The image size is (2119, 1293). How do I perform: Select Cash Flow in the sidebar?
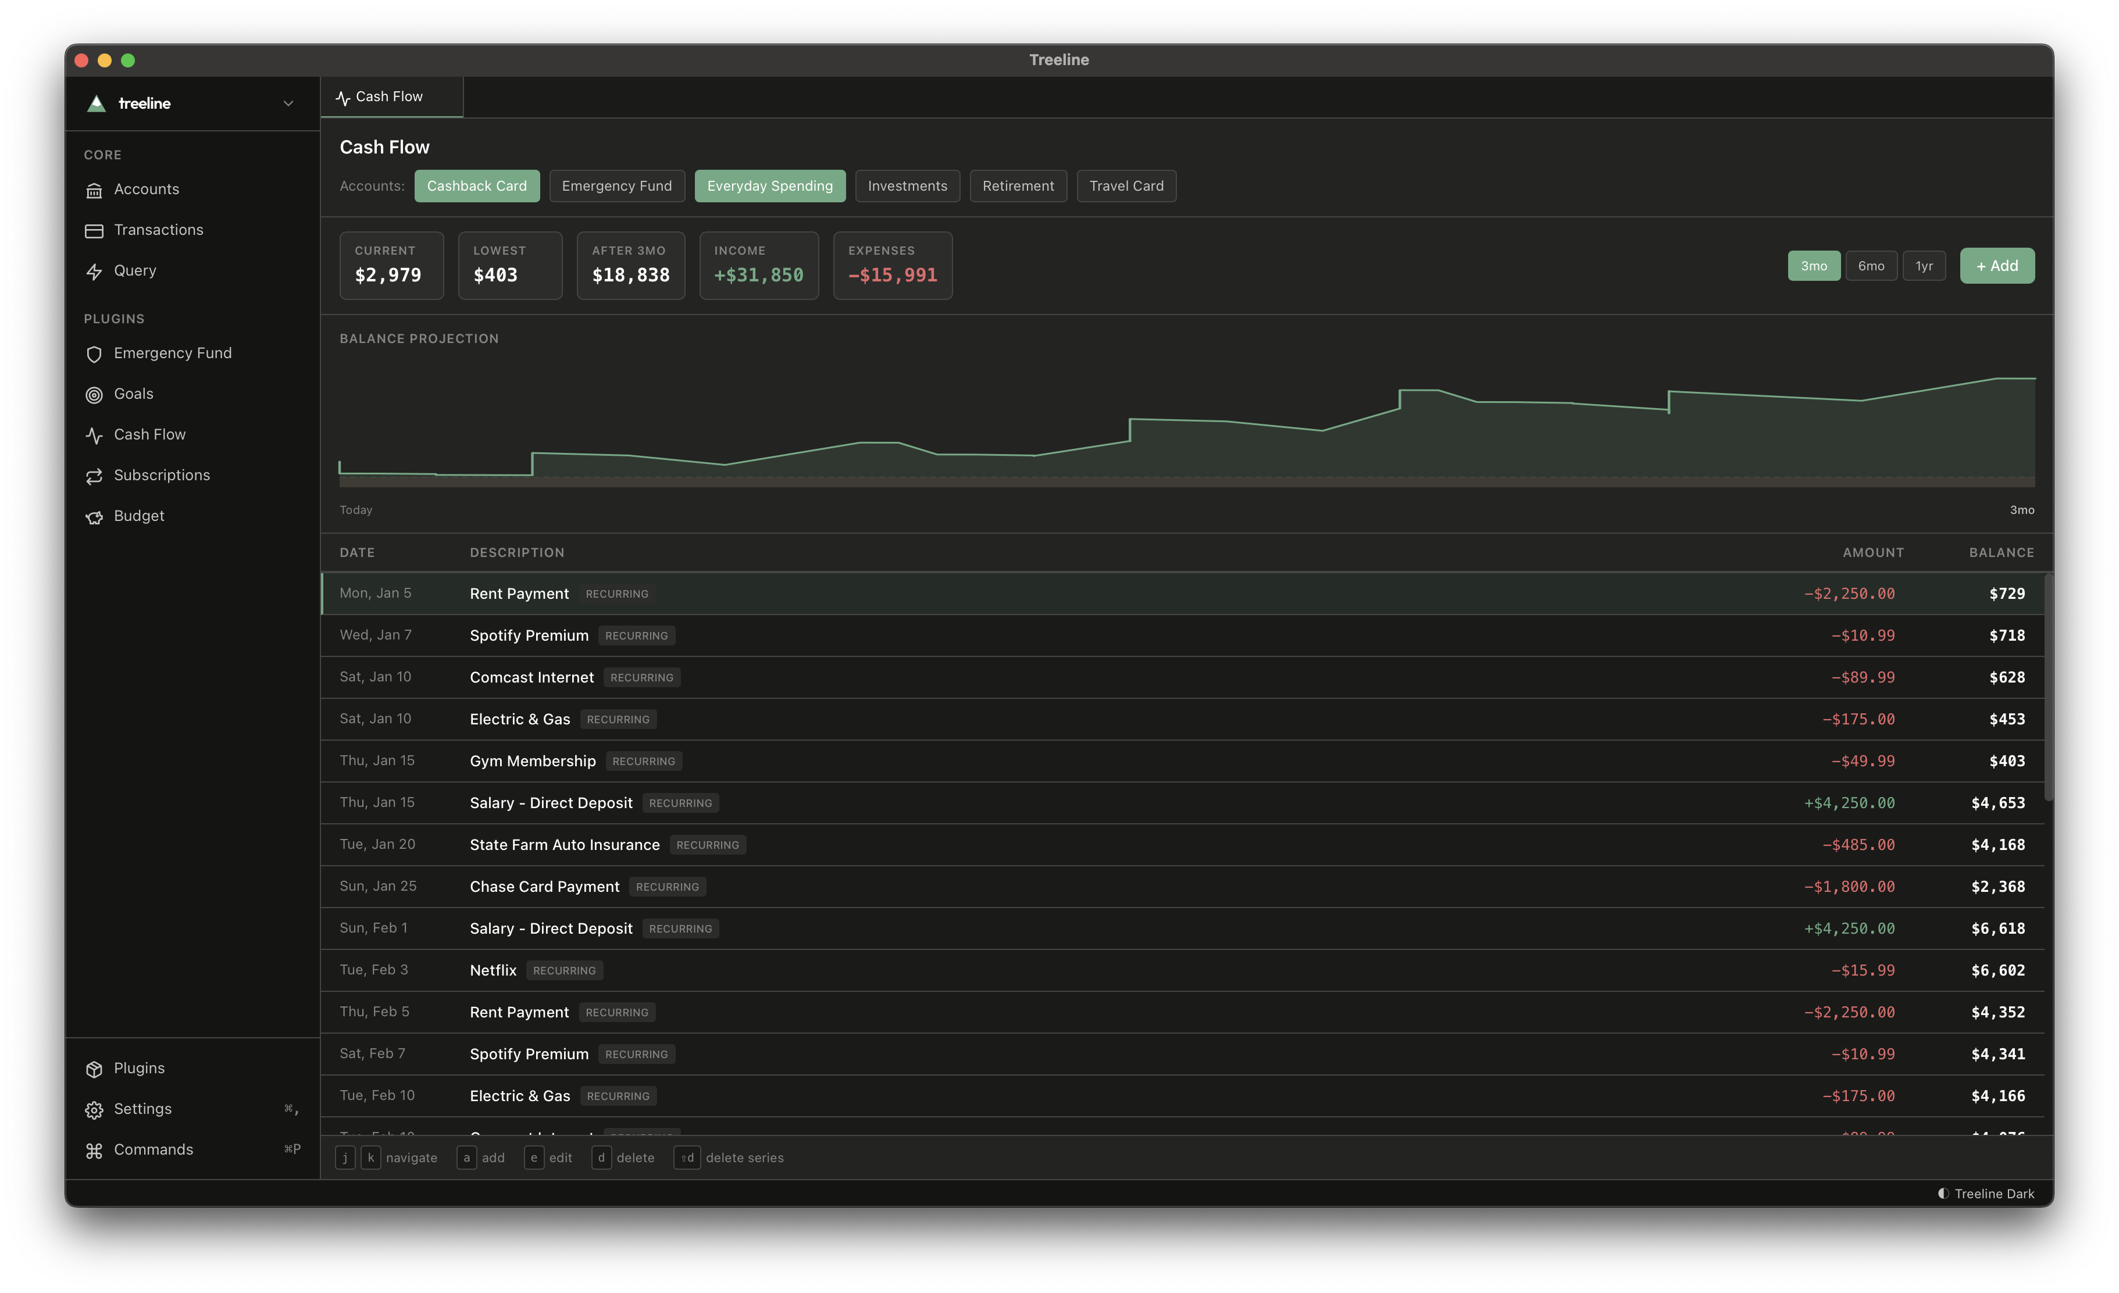149,434
